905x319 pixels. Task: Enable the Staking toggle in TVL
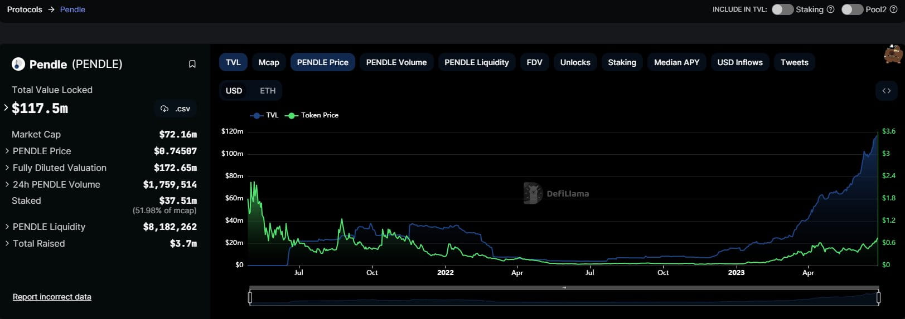pyautogui.click(x=782, y=9)
